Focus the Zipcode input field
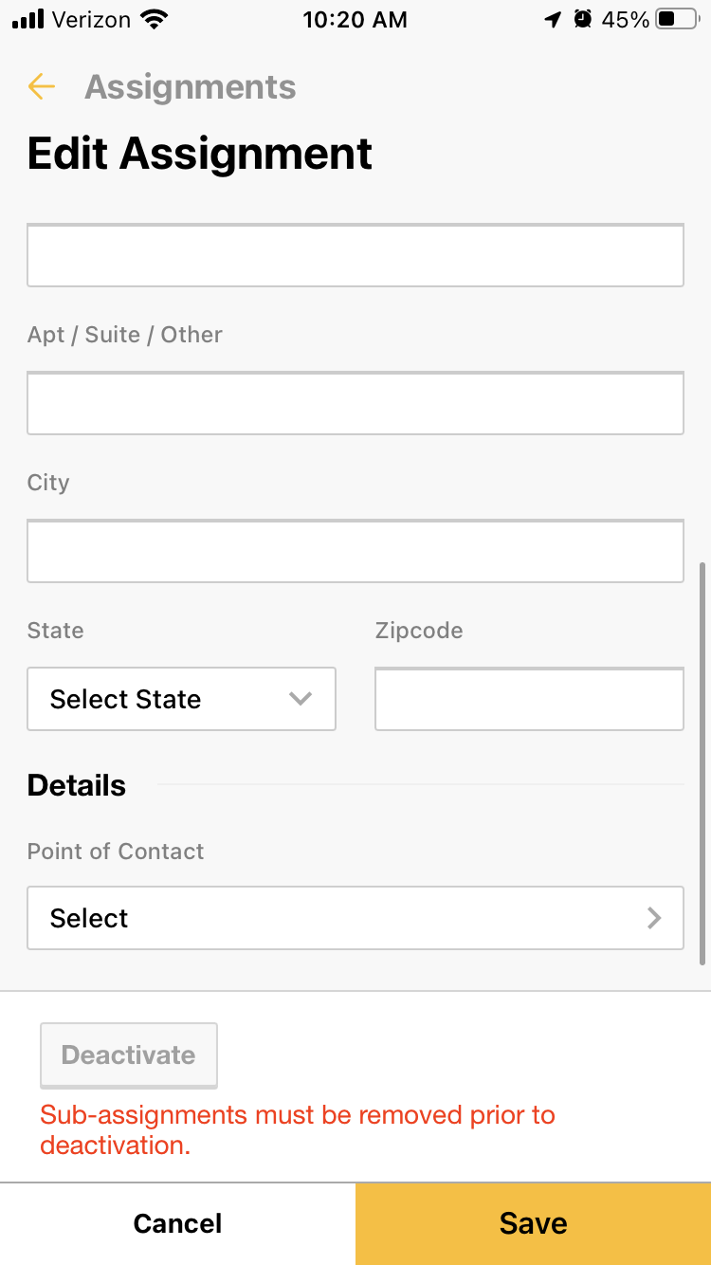 pyautogui.click(x=529, y=699)
